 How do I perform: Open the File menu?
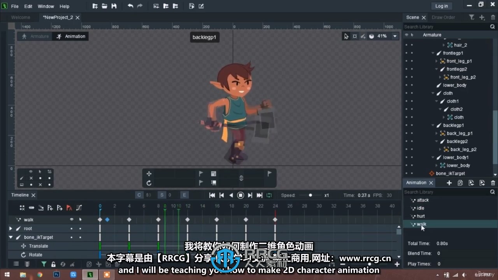(15, 6)
